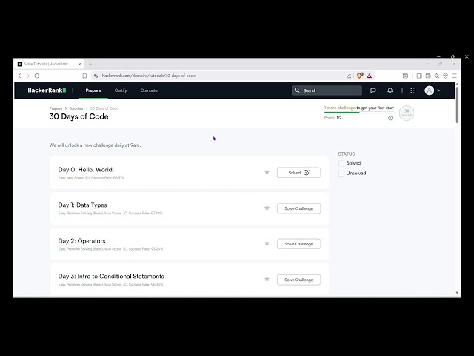
Task: Follow the Tutorials breadcrumb link
Action: point(76,108)
